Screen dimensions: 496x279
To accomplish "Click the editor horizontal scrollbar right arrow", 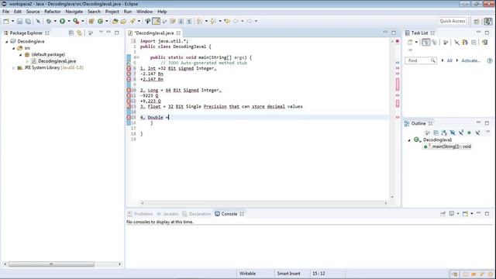I will coord(386,203).
